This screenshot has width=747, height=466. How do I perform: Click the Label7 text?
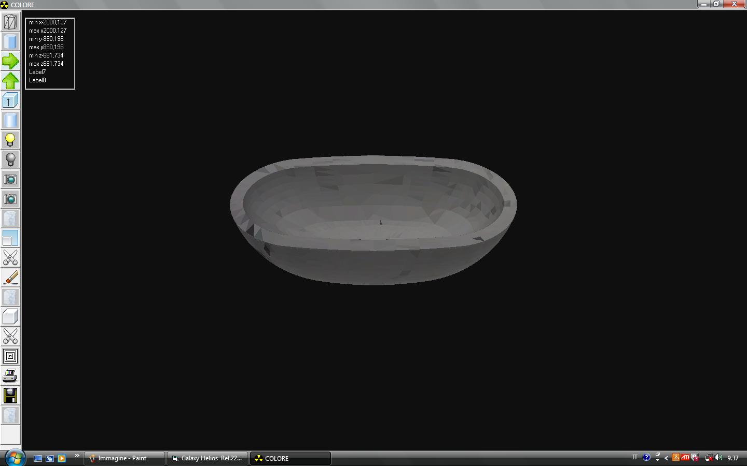point(37,72)
